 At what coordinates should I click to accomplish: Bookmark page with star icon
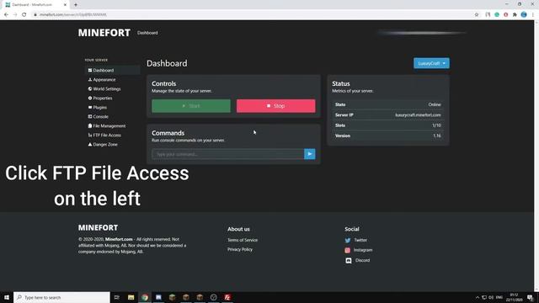(477, 15)
